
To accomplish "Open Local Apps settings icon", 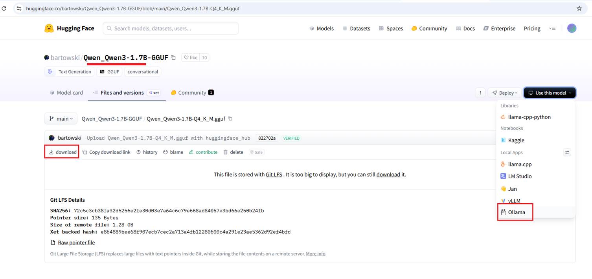I will (x=567, y=152).
